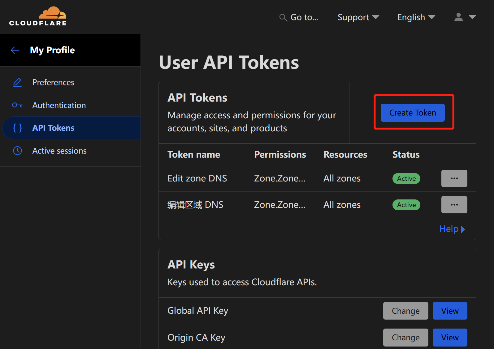Click the API Tokens braces icon
The image size is (494, 349).
click(17, 128)
